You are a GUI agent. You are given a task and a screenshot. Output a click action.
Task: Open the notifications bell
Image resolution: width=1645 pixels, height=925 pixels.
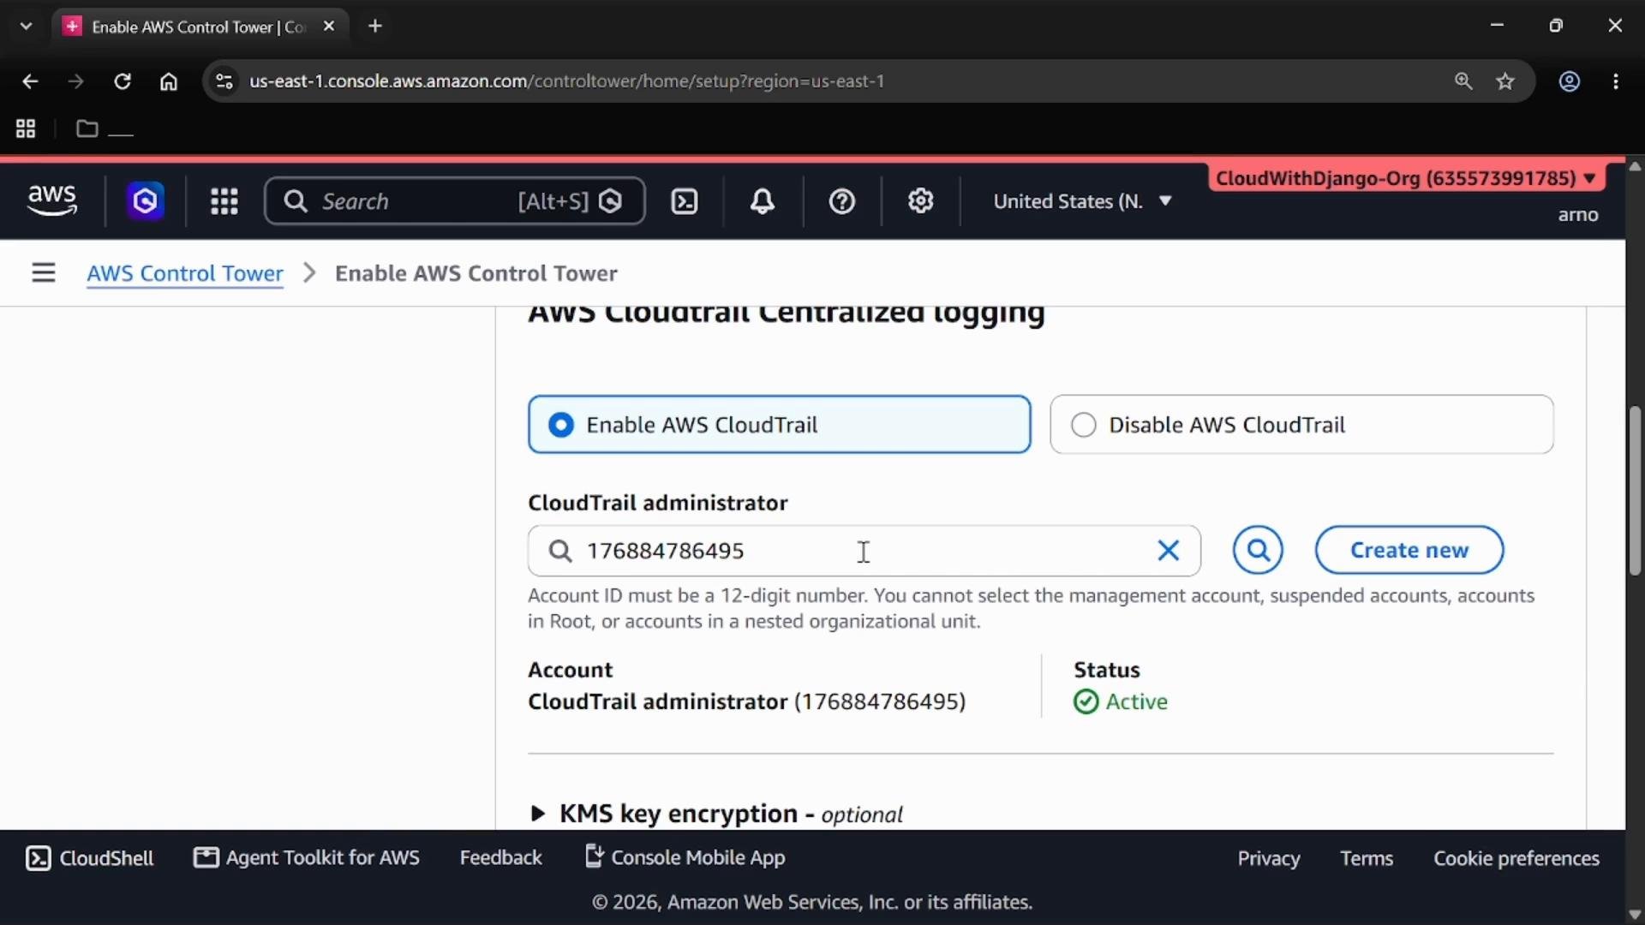click(x=763, y=201)
